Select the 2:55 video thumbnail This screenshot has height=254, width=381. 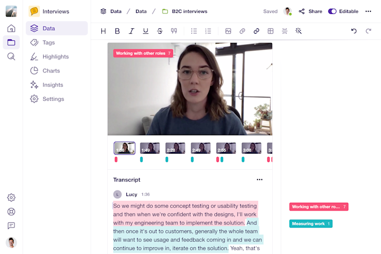[x=226, y=148]
